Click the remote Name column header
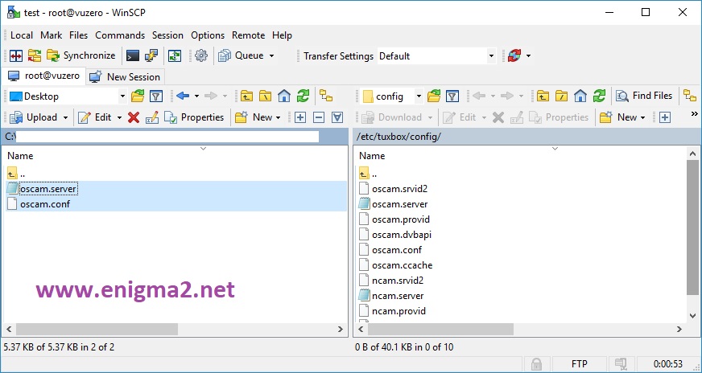 pos(372,156)
